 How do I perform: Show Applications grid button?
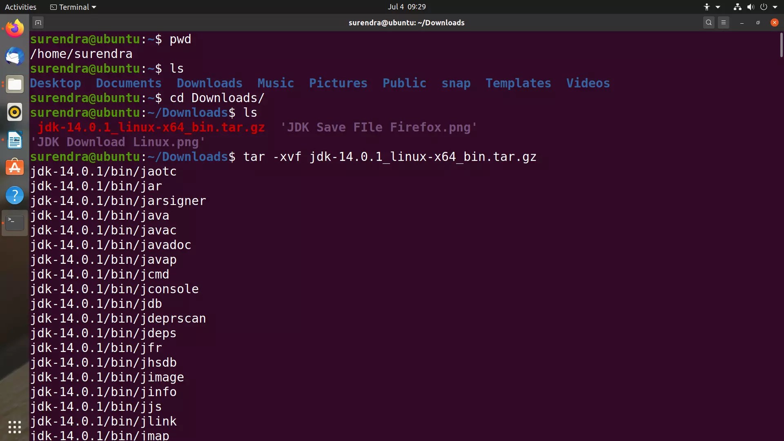15,427
